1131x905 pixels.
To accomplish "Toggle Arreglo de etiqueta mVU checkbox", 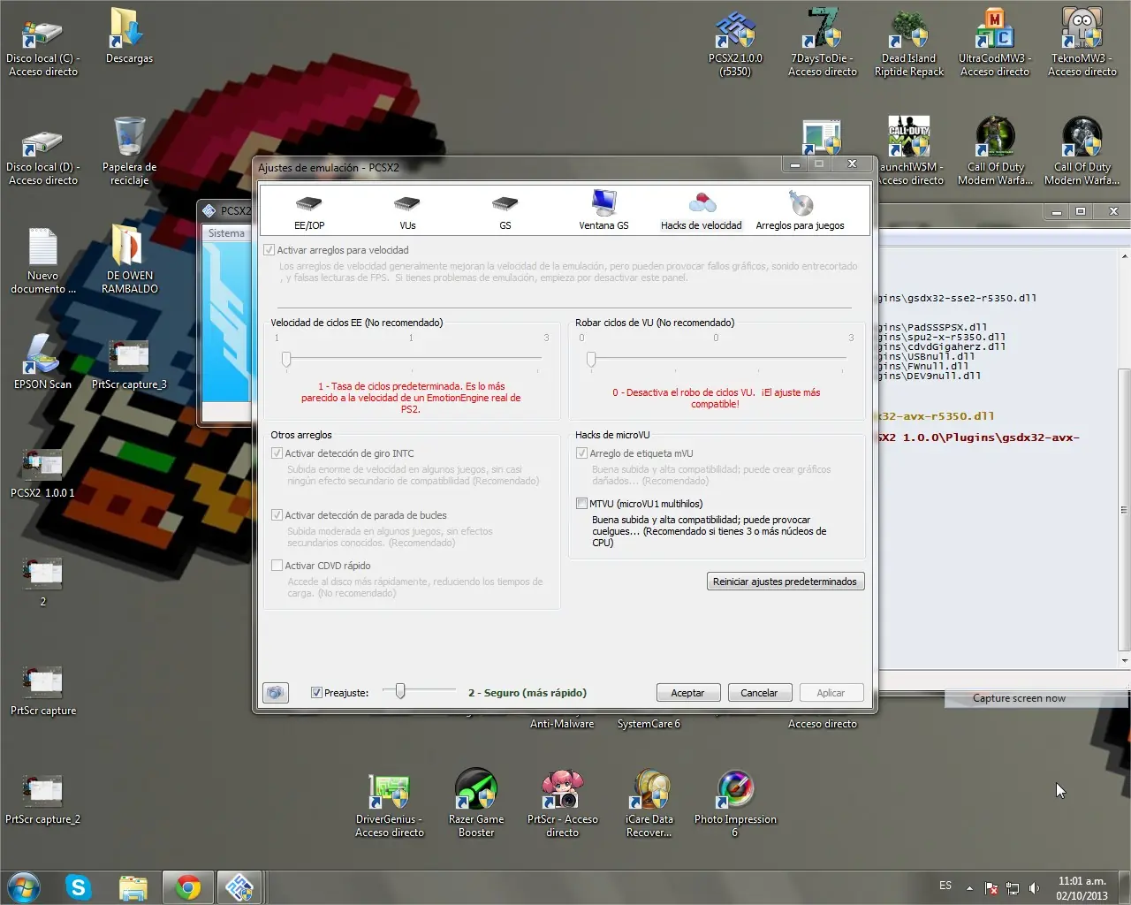I will pos(581,453).
